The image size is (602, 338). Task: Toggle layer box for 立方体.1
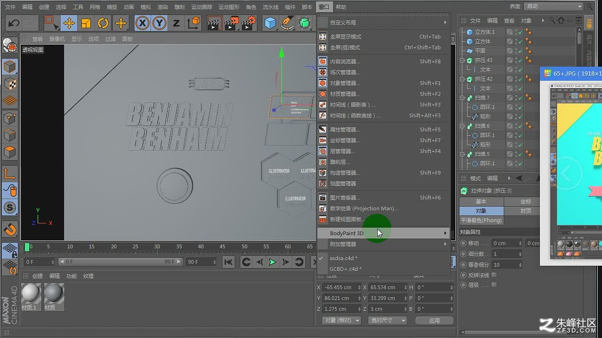point(510,32)
